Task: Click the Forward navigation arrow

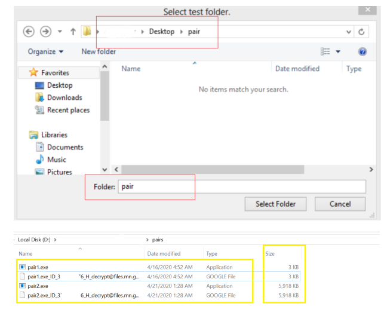Action: pyautogui.click(x=45, y=31)
